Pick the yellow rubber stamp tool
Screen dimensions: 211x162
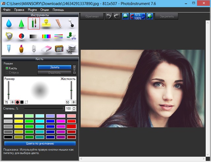pyautogui.click(x=46, y=23)
